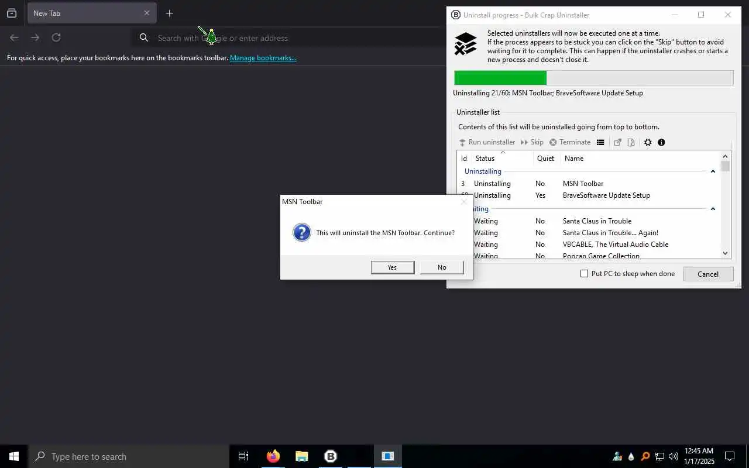The width and height of the screenshot is (749, 468).
Task: Click the Firefox taskbar icon
Action: tap(273, 456)
